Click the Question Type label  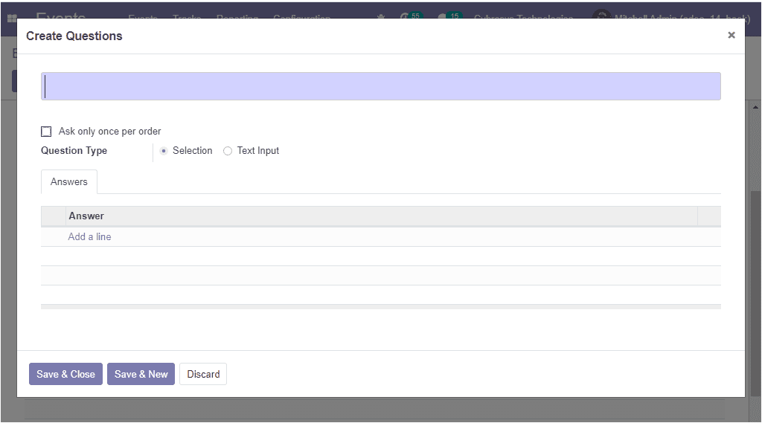[74, 151]
